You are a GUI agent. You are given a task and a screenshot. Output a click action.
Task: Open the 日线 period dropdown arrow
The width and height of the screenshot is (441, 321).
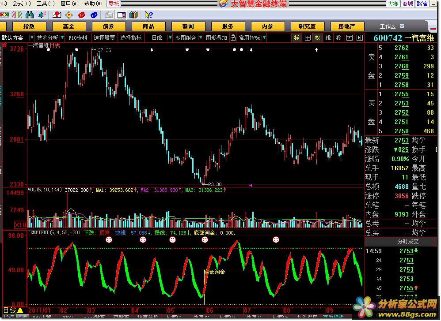coord(170,37)
